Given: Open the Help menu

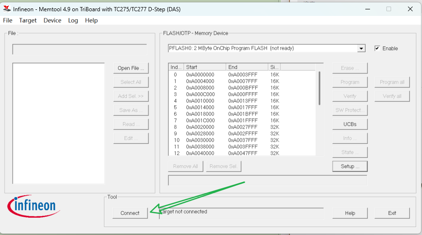Looking at the screenshot, I should 91,21.
